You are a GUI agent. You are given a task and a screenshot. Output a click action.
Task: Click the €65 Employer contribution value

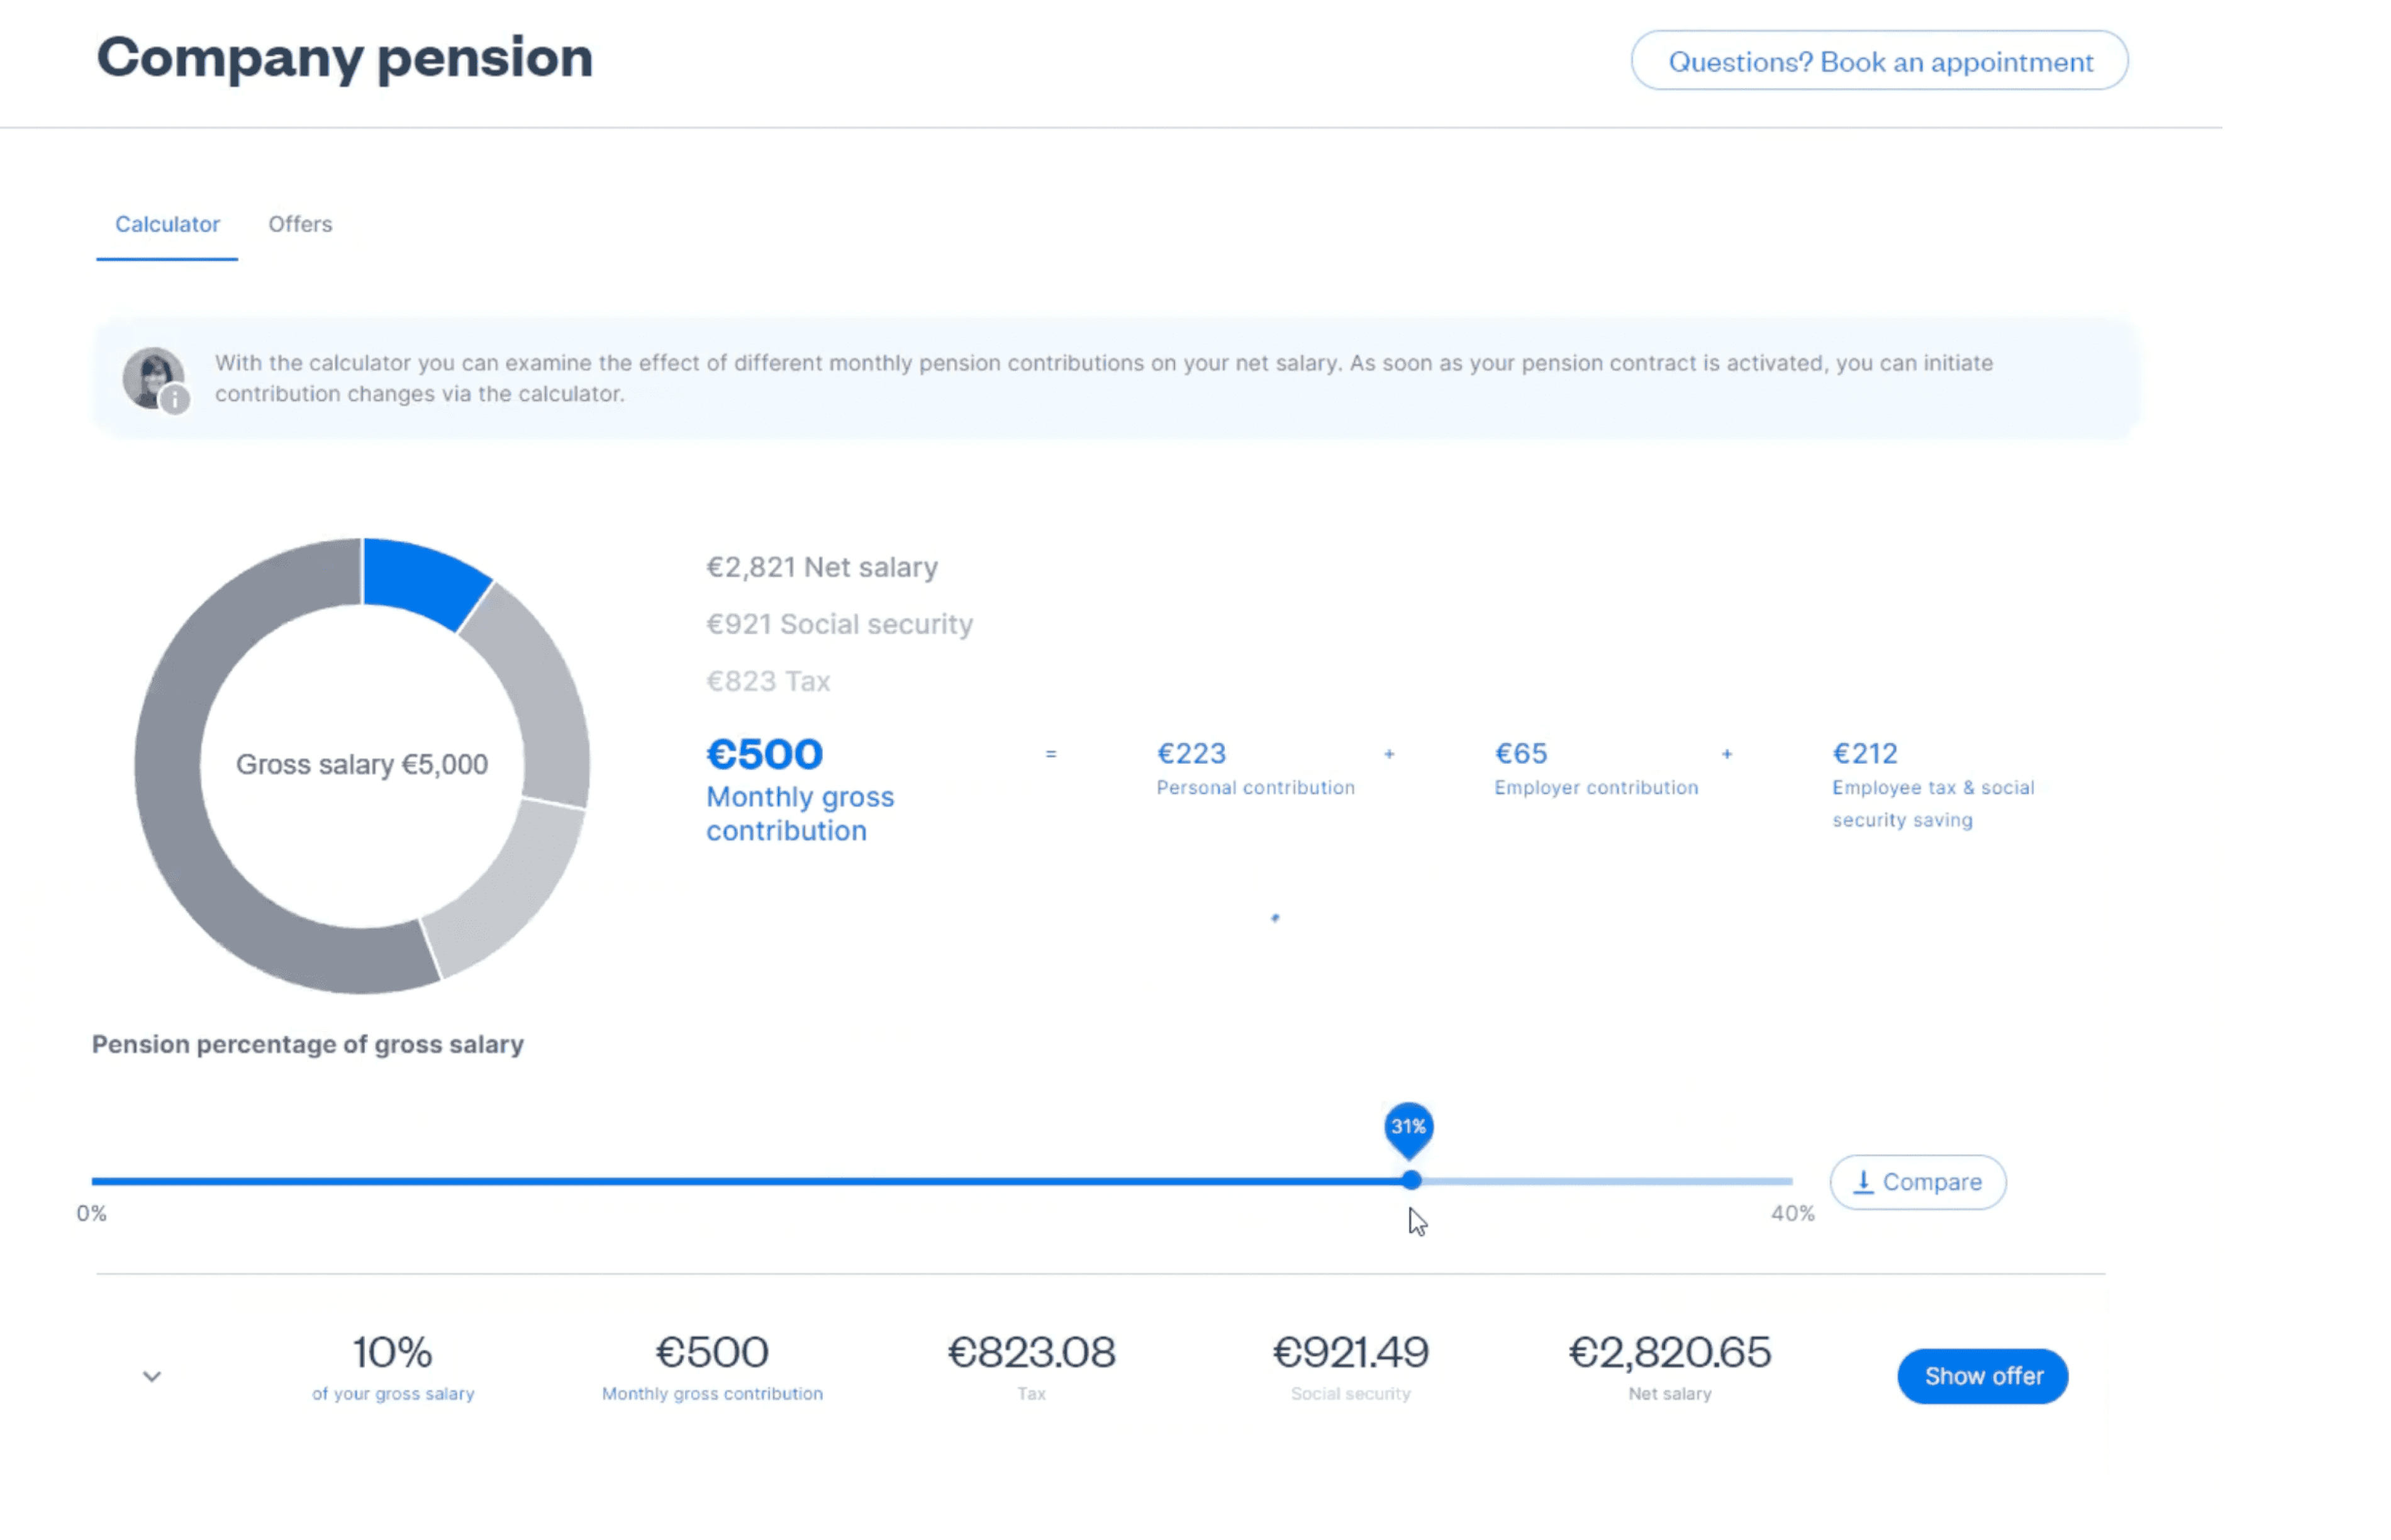point(1521,753)
